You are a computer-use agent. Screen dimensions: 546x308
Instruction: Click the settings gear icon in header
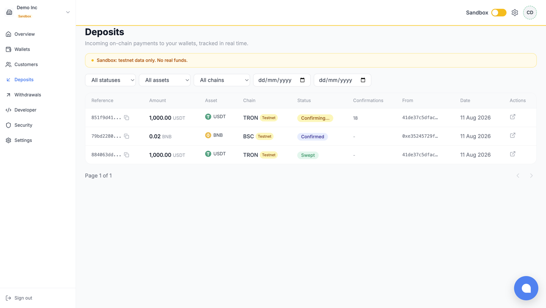[x=515, y=13]
